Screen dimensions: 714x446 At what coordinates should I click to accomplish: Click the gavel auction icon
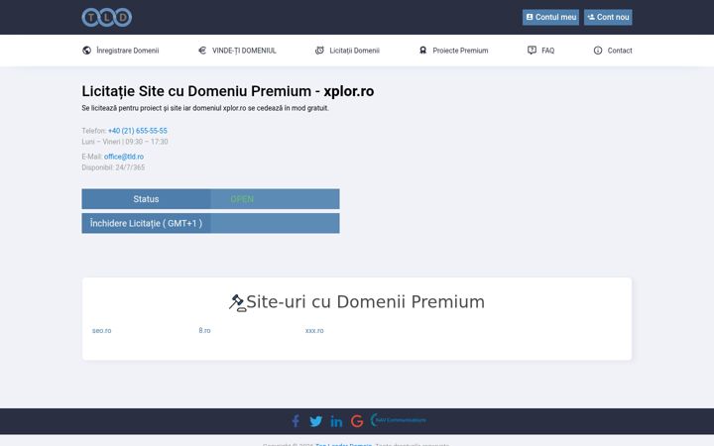[237, 302]
